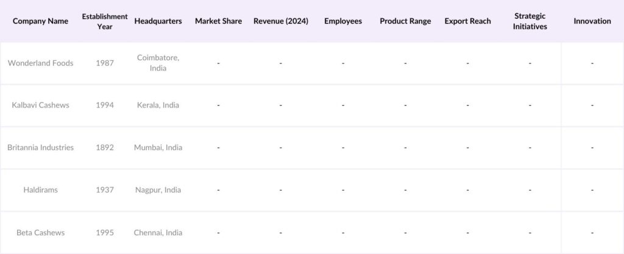The height and width of the screenshot is (254, 624).
Task: Click the 1892 establishment year cell
Action: (x=105, y=148)
